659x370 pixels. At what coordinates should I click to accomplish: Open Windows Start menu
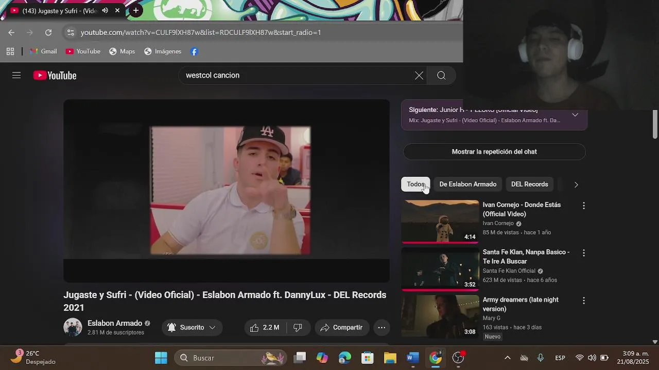pos(161,358)
